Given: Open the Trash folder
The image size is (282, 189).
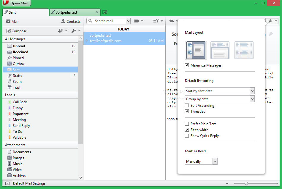Looking at the screenshot, I should [40, 88].
